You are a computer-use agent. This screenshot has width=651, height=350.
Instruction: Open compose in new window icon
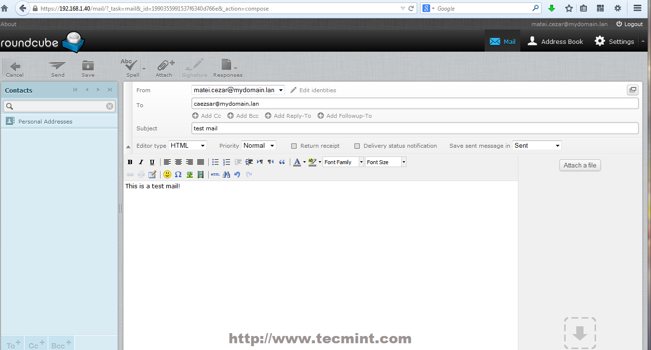(632, 90)
